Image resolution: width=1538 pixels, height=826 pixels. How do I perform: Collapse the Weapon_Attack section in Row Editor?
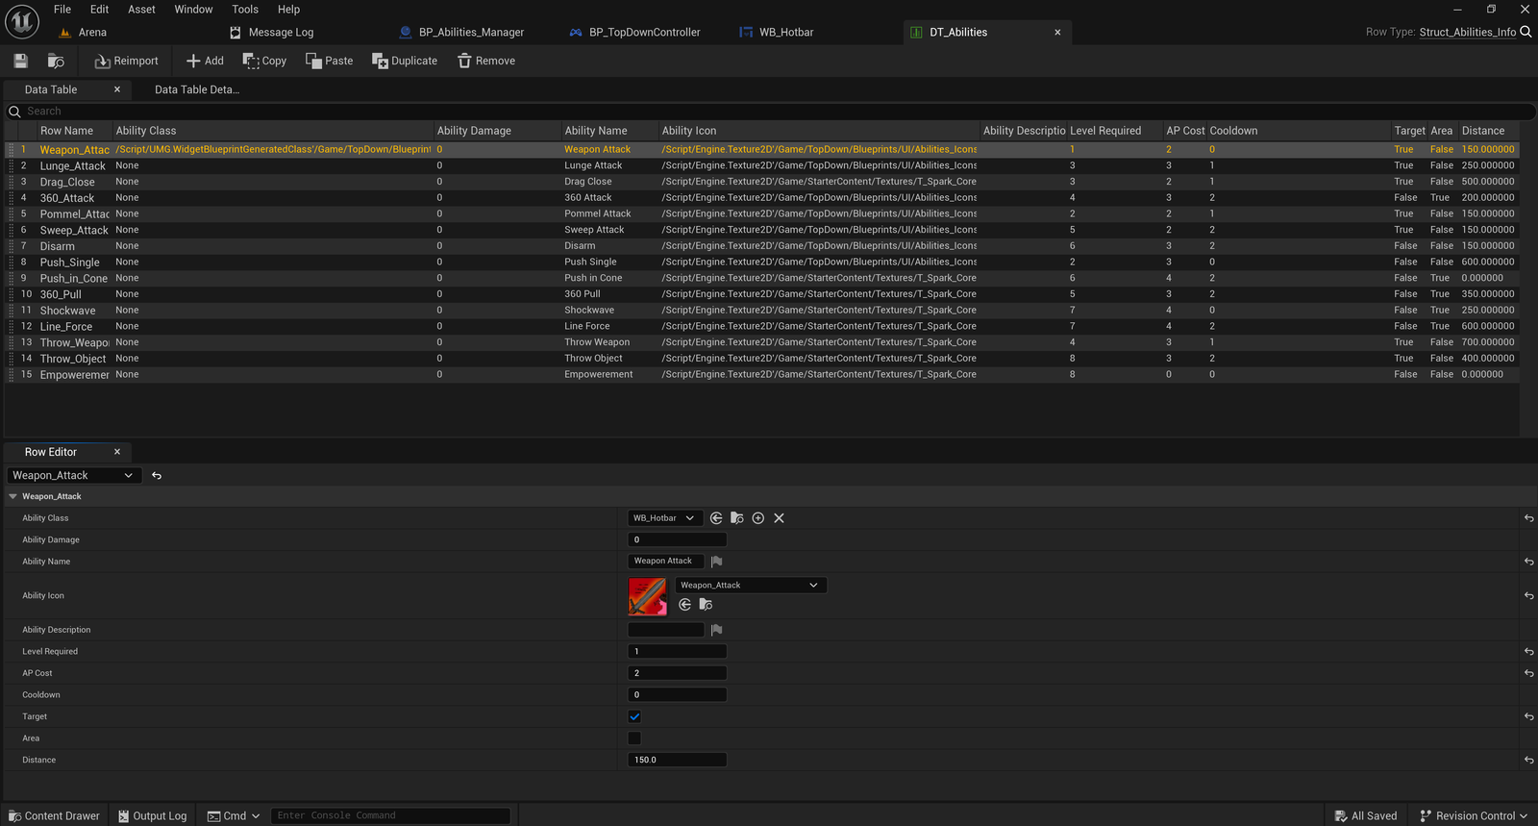pos(13,496)
